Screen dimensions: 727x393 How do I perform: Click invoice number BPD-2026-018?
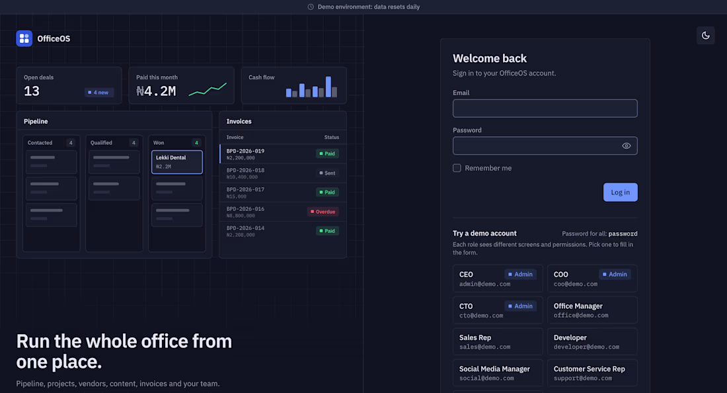245,170
